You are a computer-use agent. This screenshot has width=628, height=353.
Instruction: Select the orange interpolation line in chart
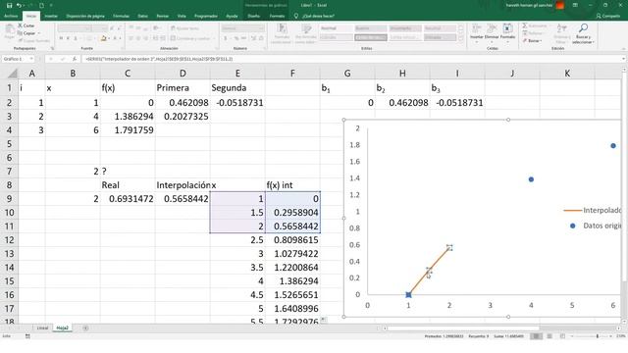(429, 272)
